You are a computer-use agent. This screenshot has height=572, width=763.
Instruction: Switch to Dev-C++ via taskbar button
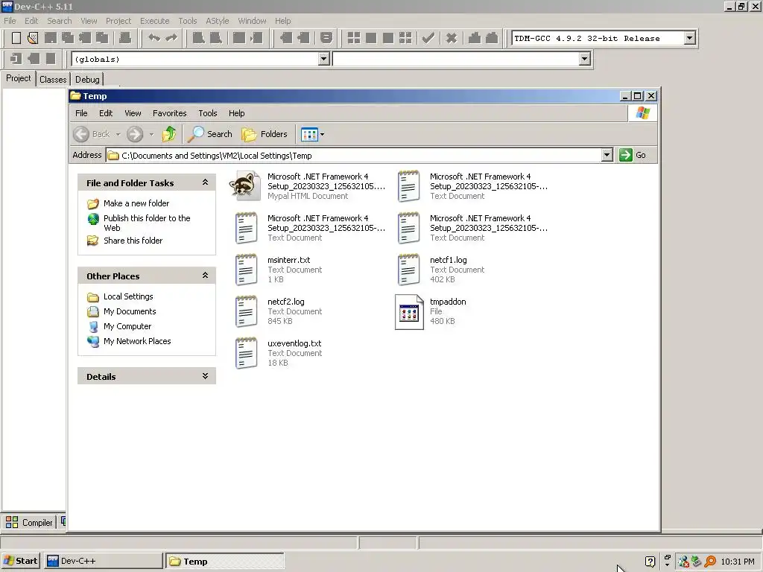point(103,561)
